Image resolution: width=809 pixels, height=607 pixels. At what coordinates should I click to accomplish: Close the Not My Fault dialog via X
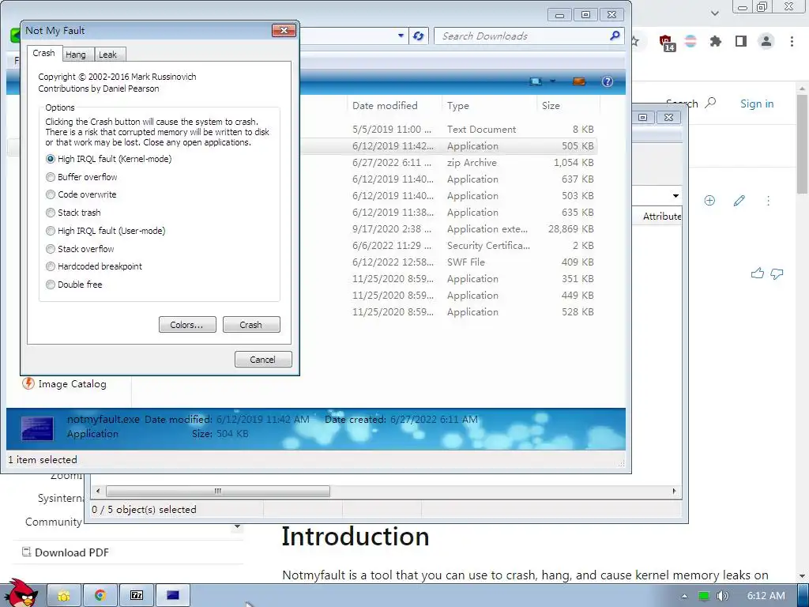(x=284, y=31)
